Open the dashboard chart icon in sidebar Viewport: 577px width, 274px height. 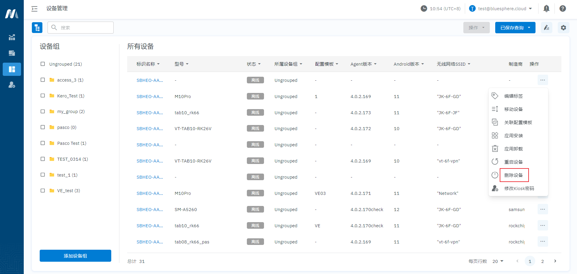point(12,37)
